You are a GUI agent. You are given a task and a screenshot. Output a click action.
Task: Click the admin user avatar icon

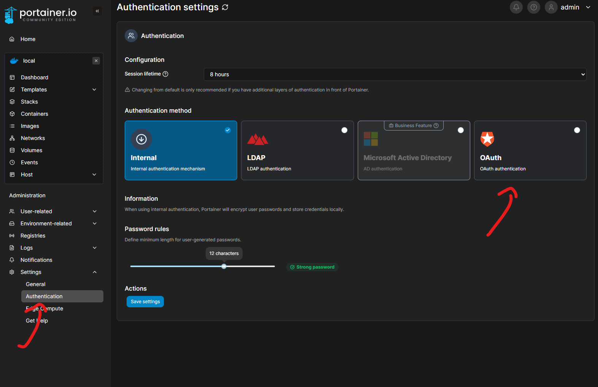551,7
